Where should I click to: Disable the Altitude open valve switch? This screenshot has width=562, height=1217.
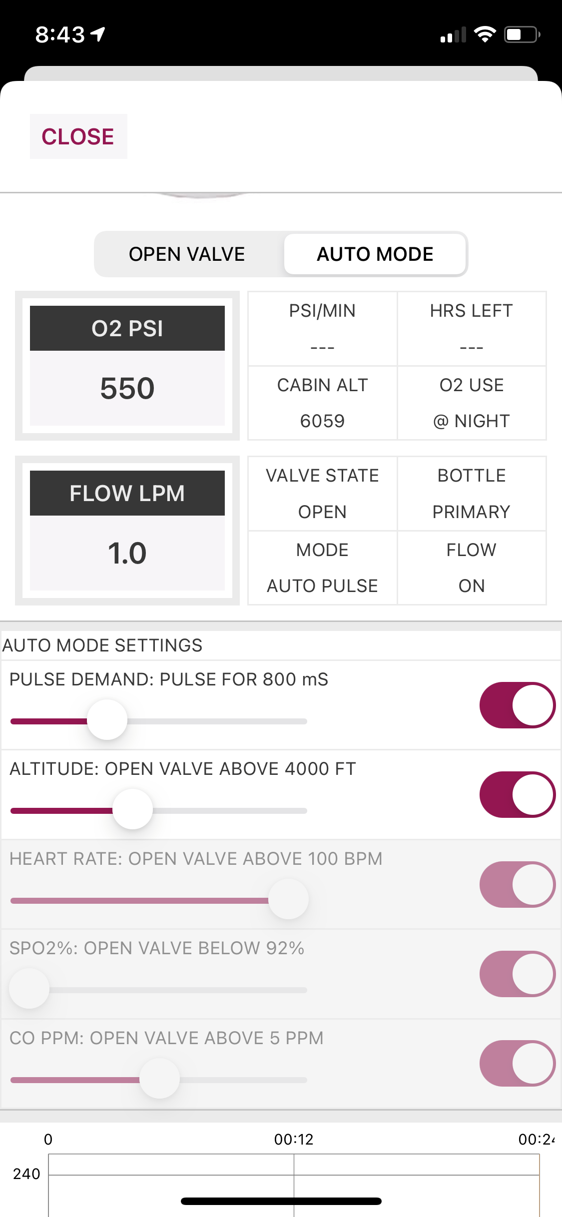click(x=517, y=794)
